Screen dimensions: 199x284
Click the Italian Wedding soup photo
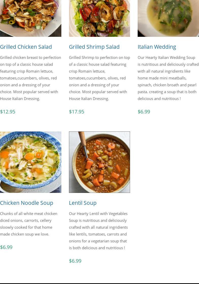click(x=168, y=18)
